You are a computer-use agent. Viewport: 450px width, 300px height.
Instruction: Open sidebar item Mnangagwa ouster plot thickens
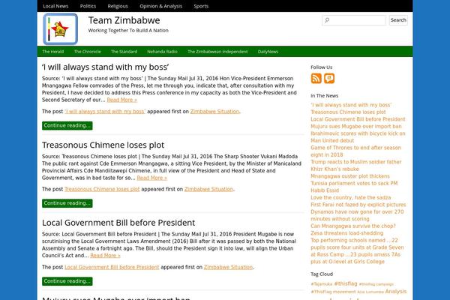coord(350,176)
